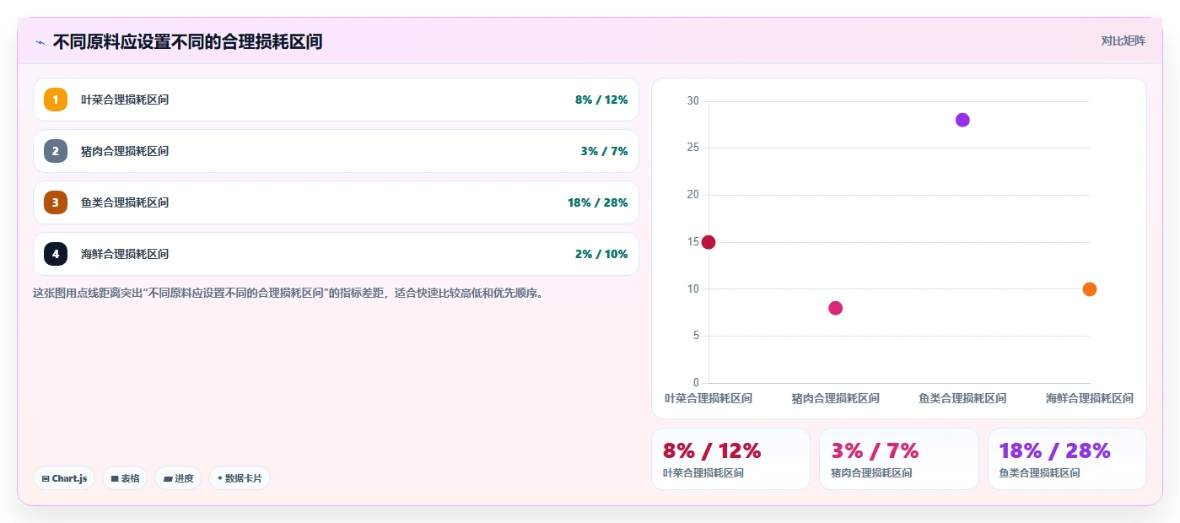The width and height of the screenshot is (1180, 523).
Task: Click the purple data point at 28
Action: click(962, 120)
